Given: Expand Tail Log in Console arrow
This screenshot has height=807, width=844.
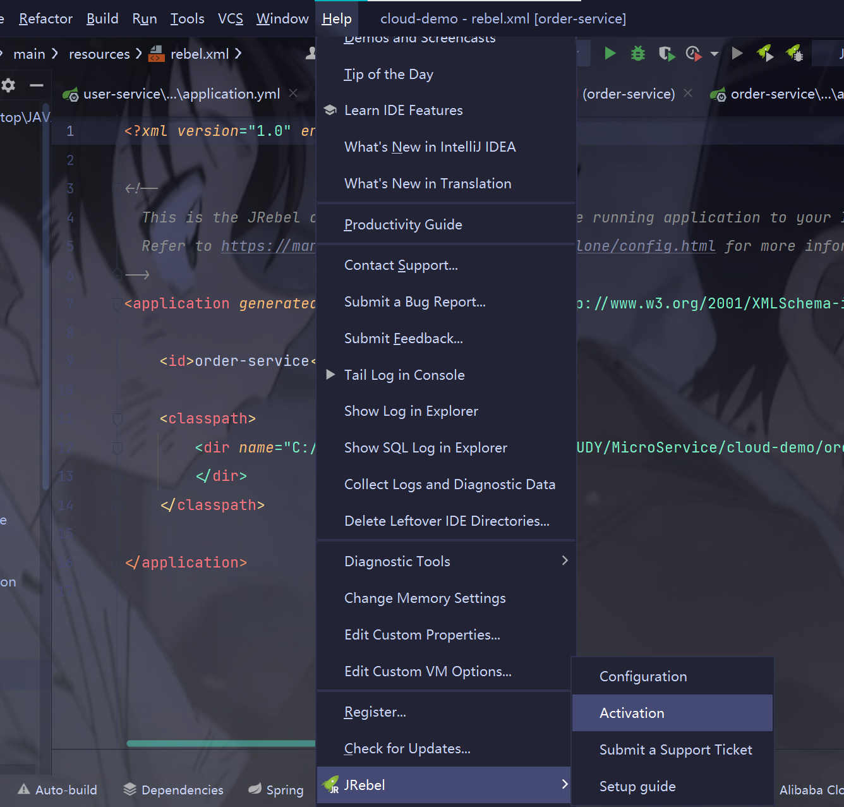Looking at the screenshot, I should click(330, 375).
